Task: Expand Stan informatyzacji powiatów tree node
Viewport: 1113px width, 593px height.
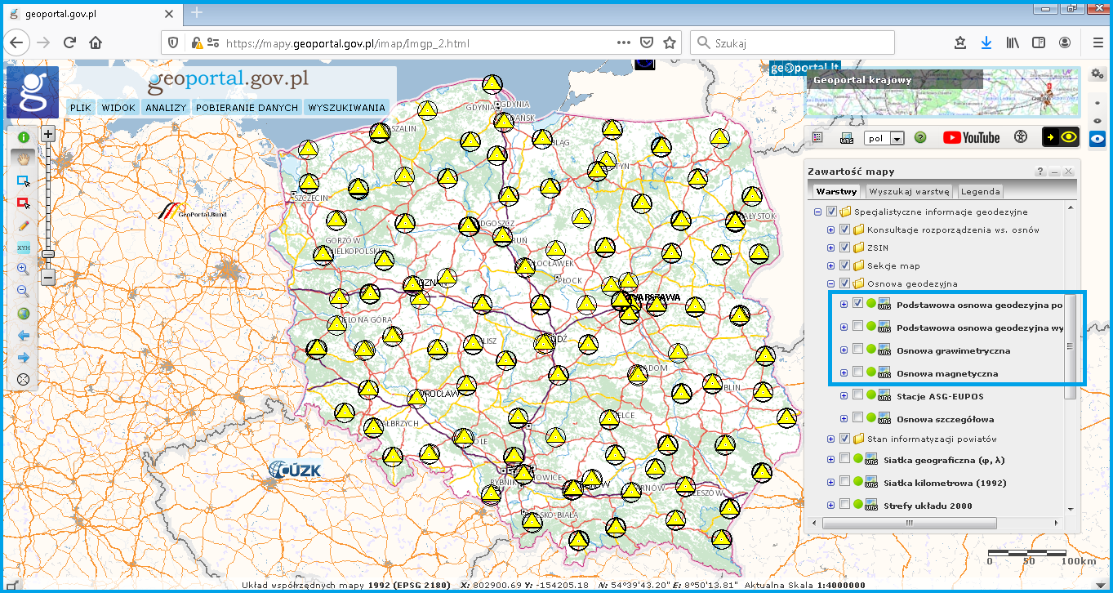Action: [831, 439]
